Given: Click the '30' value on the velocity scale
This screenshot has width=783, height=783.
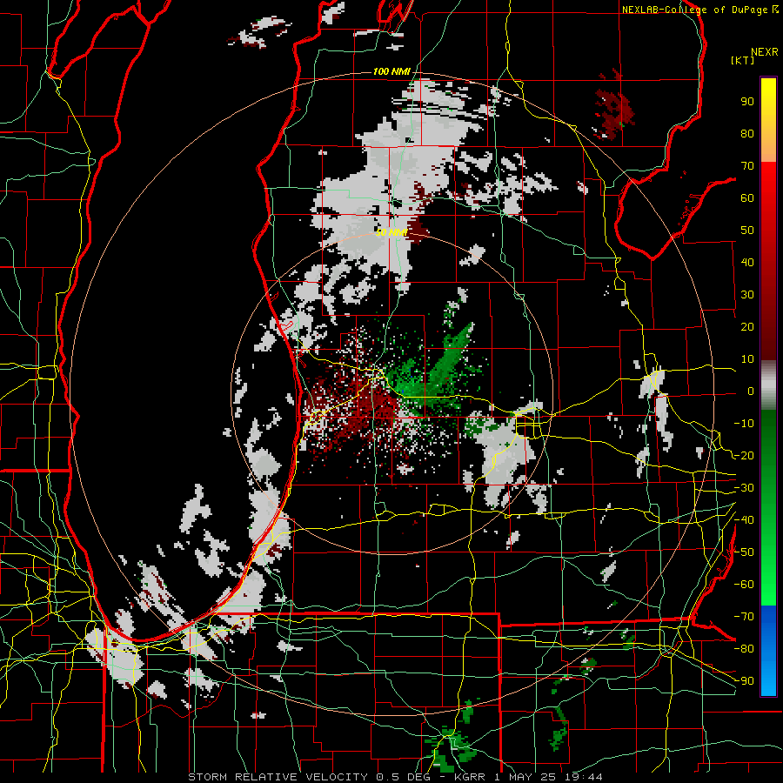Looking at the screenshot, I should 747,295.
